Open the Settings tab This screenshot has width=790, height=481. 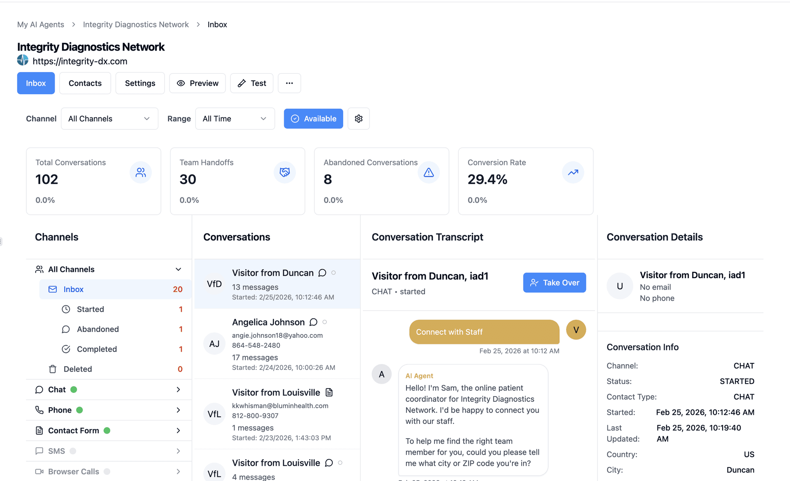[x=140, y=83]
